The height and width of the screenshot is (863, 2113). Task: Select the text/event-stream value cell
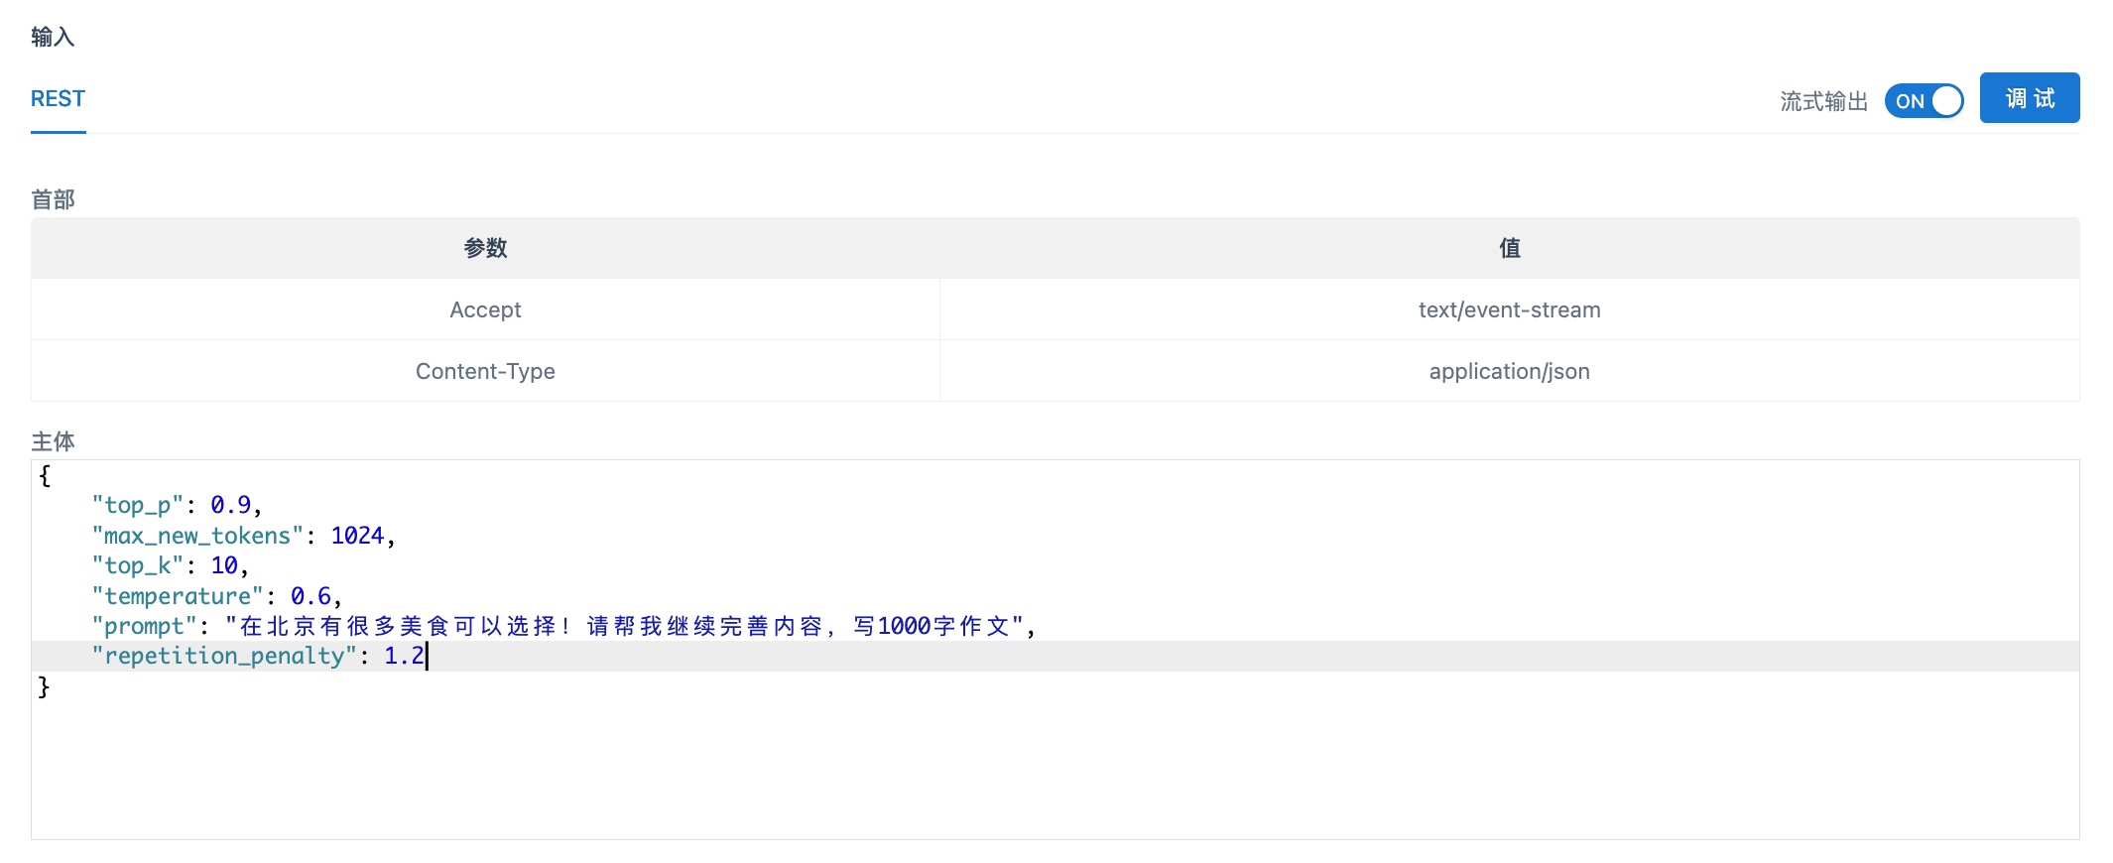1509,309
